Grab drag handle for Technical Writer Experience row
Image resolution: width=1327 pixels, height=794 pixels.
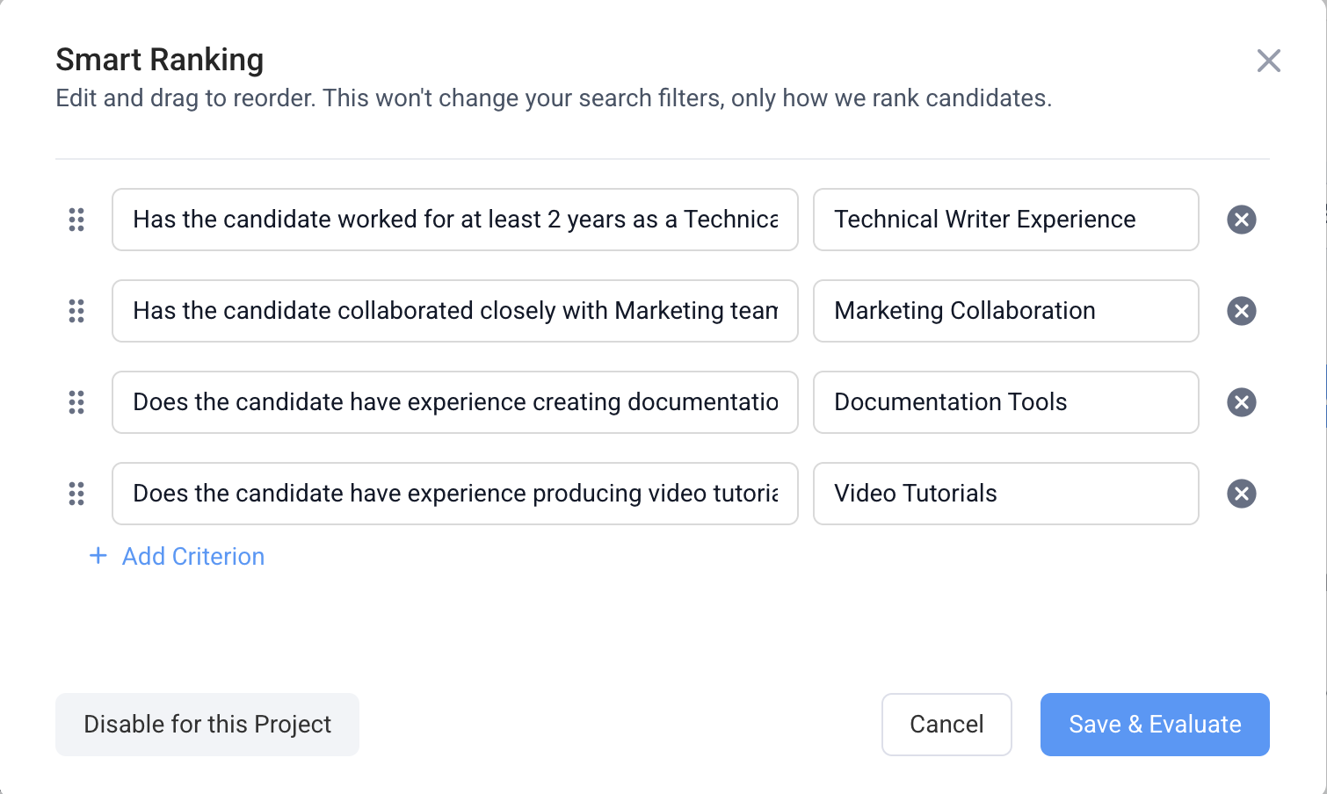(76, 220)
